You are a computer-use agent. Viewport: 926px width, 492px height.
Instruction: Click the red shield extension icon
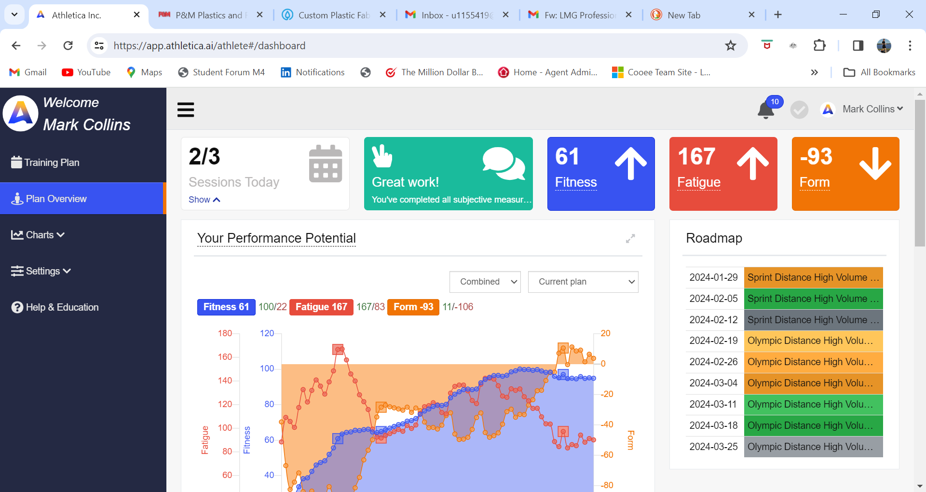(767, 45)
